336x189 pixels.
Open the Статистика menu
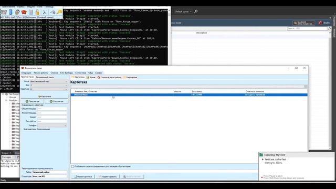(80, 73)
